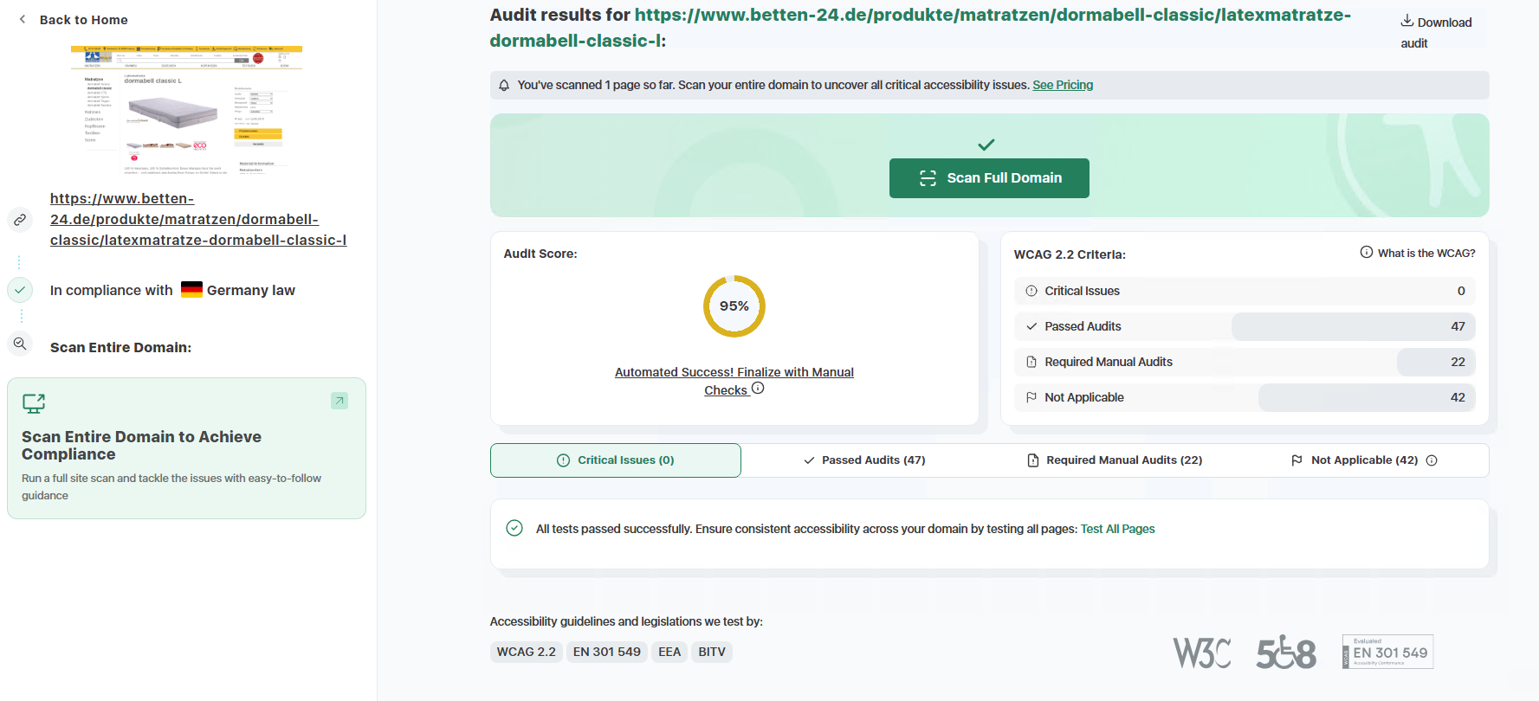Select the Critical Issues (0) tab
The image size is (1539, 701).
tap(616, 460)
